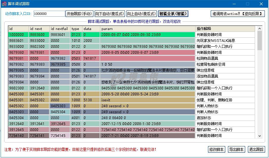Focus the 动作脚本入口ID input field
The height and width of the screenshot is (158, 269).
[49, 14]
